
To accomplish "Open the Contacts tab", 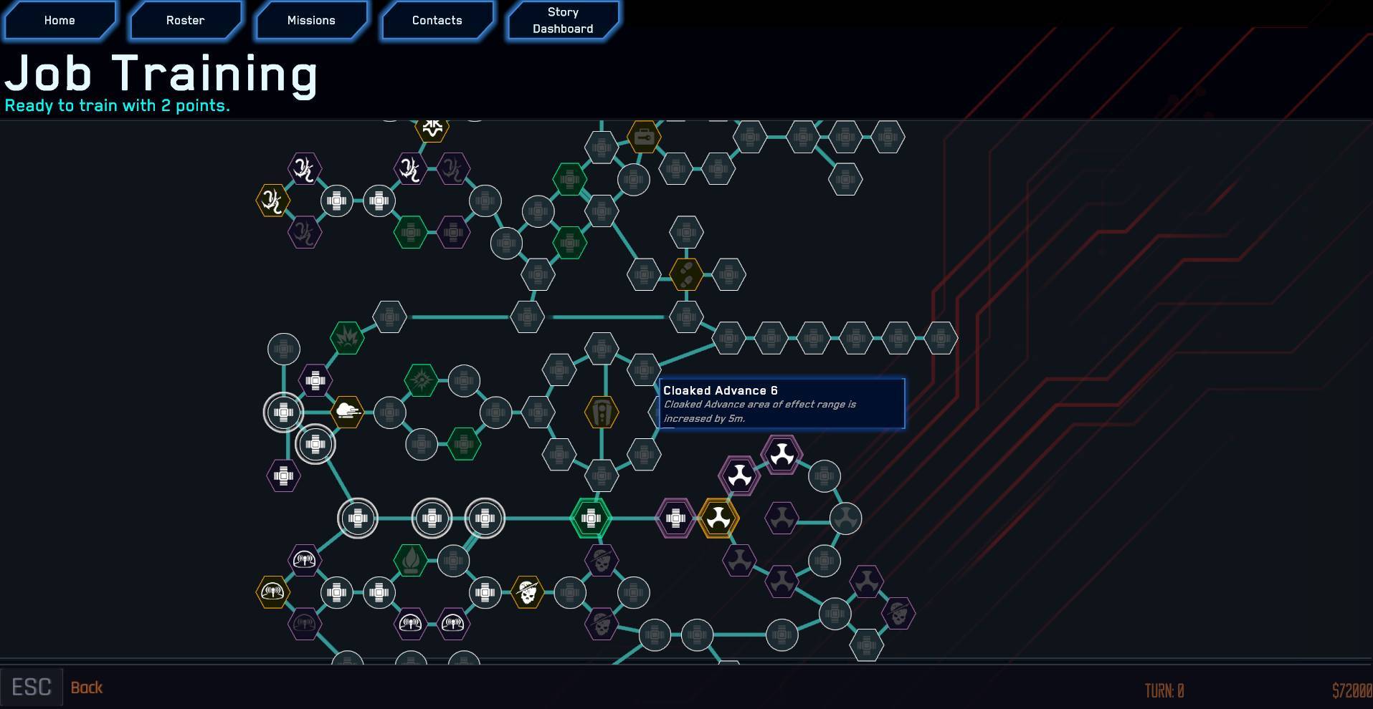I will coord(437,20).
